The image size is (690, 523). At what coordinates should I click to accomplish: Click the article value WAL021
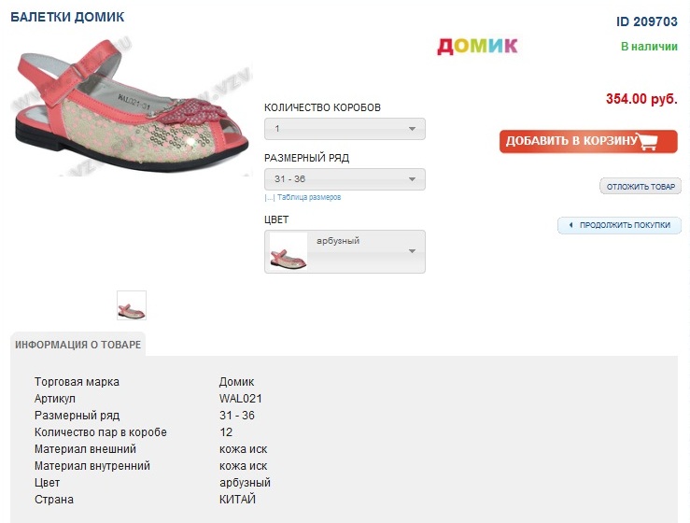pos(240,399)
